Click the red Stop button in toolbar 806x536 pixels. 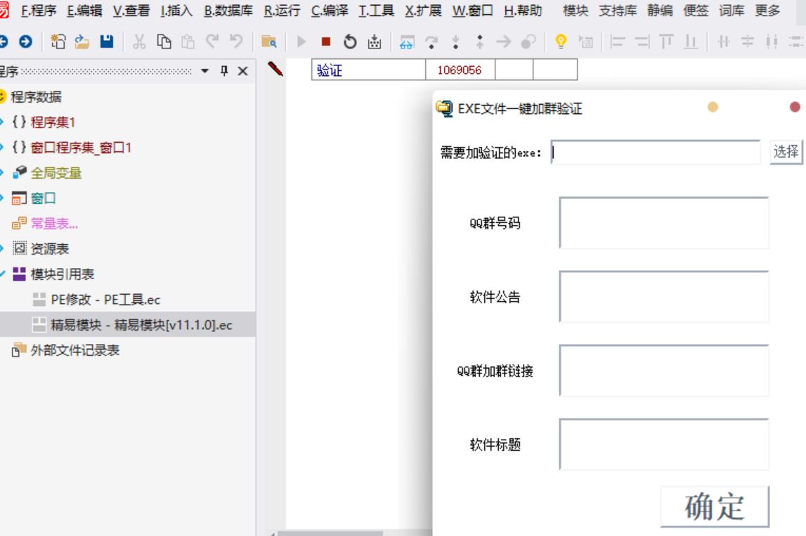325,41
